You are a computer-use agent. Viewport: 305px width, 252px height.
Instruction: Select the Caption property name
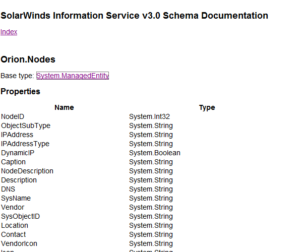[x=13, y=162]
